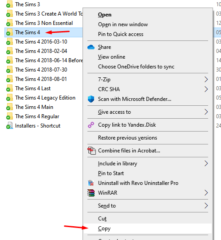Select The Sims 4 2018-06-14 Before folder name
The width and height of the screenshot is (221, 240).
click(x=49, y=60)
